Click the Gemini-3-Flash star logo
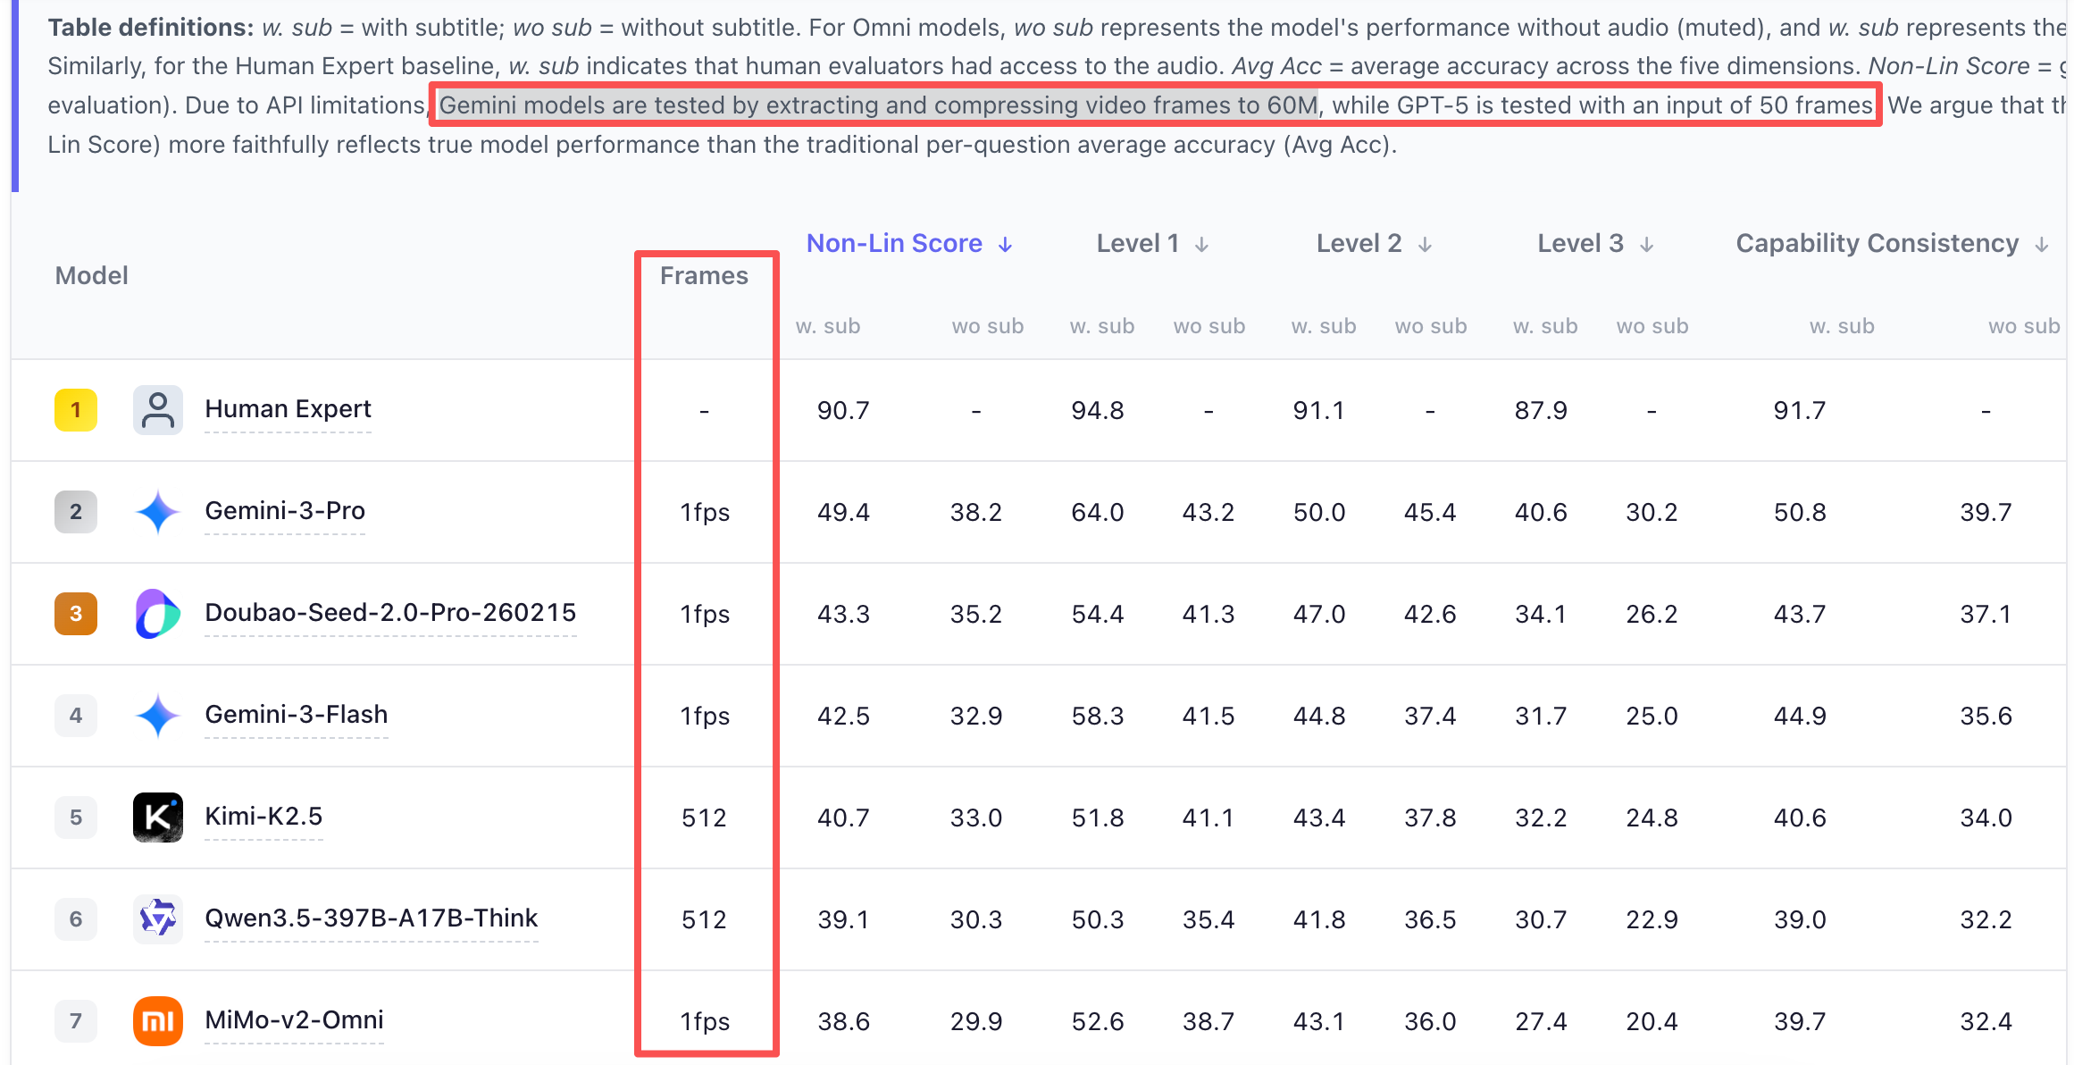 (158, 716)
